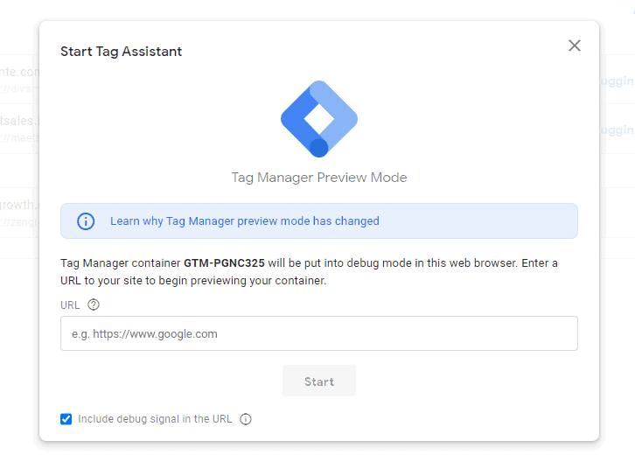635x469 pixels.
Task: Click the 'Tag Manager Preview Mode' heading
Action: (318, 178)
